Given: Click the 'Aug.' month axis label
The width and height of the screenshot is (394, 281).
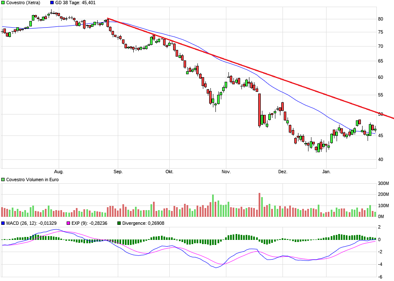Looking at the screenshot, I should tap(59, 172).
